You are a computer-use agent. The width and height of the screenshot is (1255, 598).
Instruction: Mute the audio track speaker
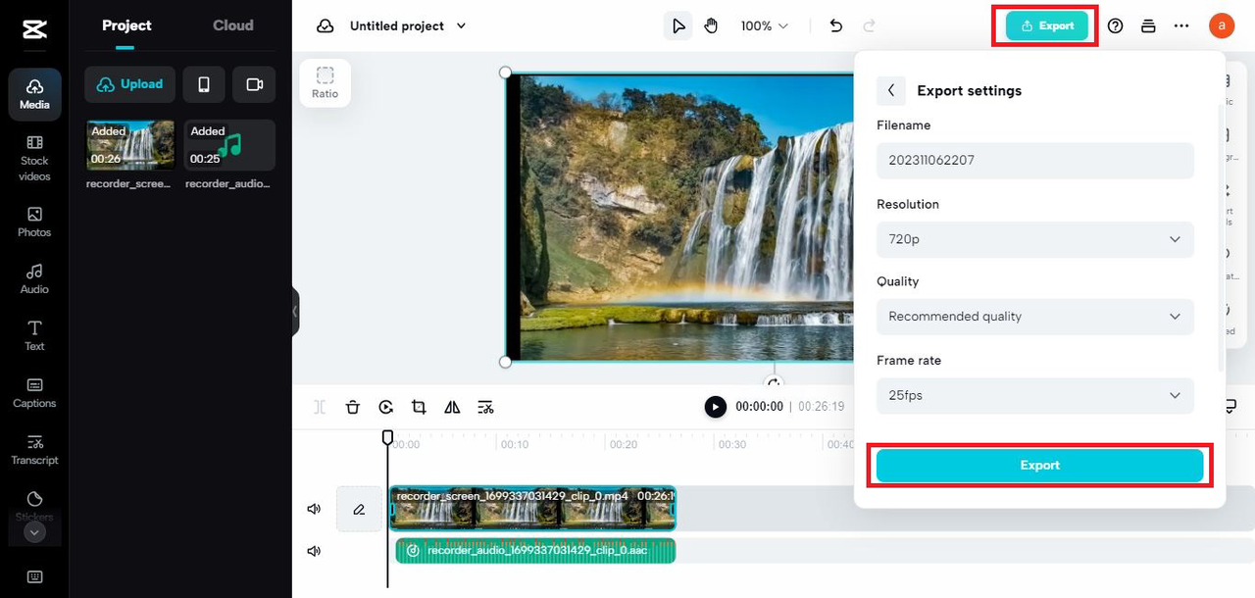coord(314,551)
